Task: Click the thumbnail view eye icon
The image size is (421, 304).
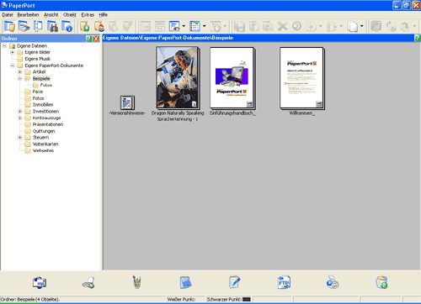Action: coord(174,27)
